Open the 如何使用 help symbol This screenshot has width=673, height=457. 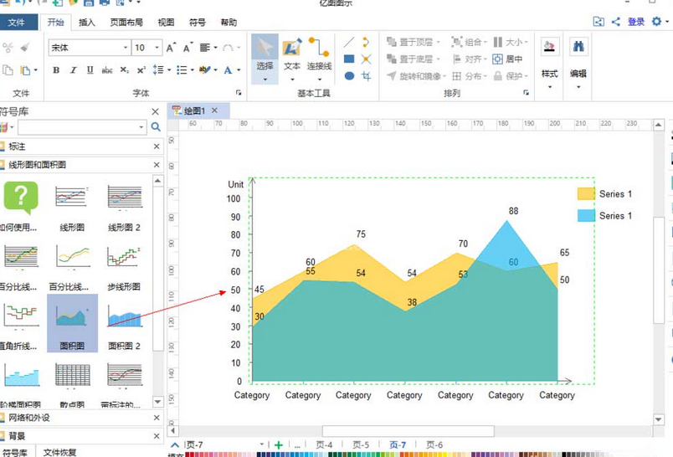pyautogui.click(x=19, y=207)
